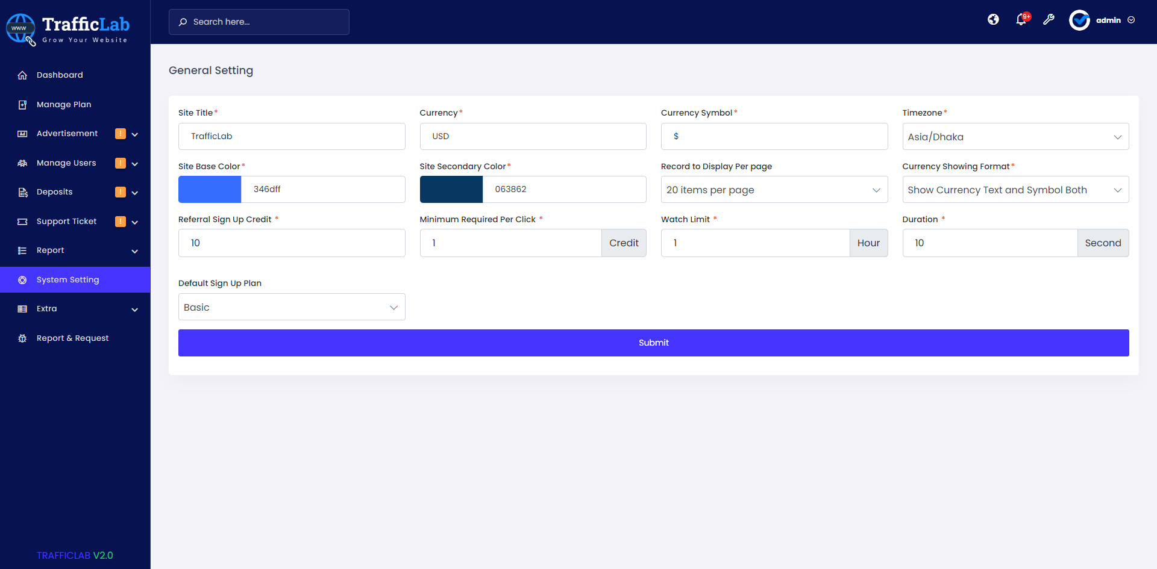This screenshot has width=1157, height=569.
Task: Open the wrench settings icon in topbar
Action: coord(1049,19)
